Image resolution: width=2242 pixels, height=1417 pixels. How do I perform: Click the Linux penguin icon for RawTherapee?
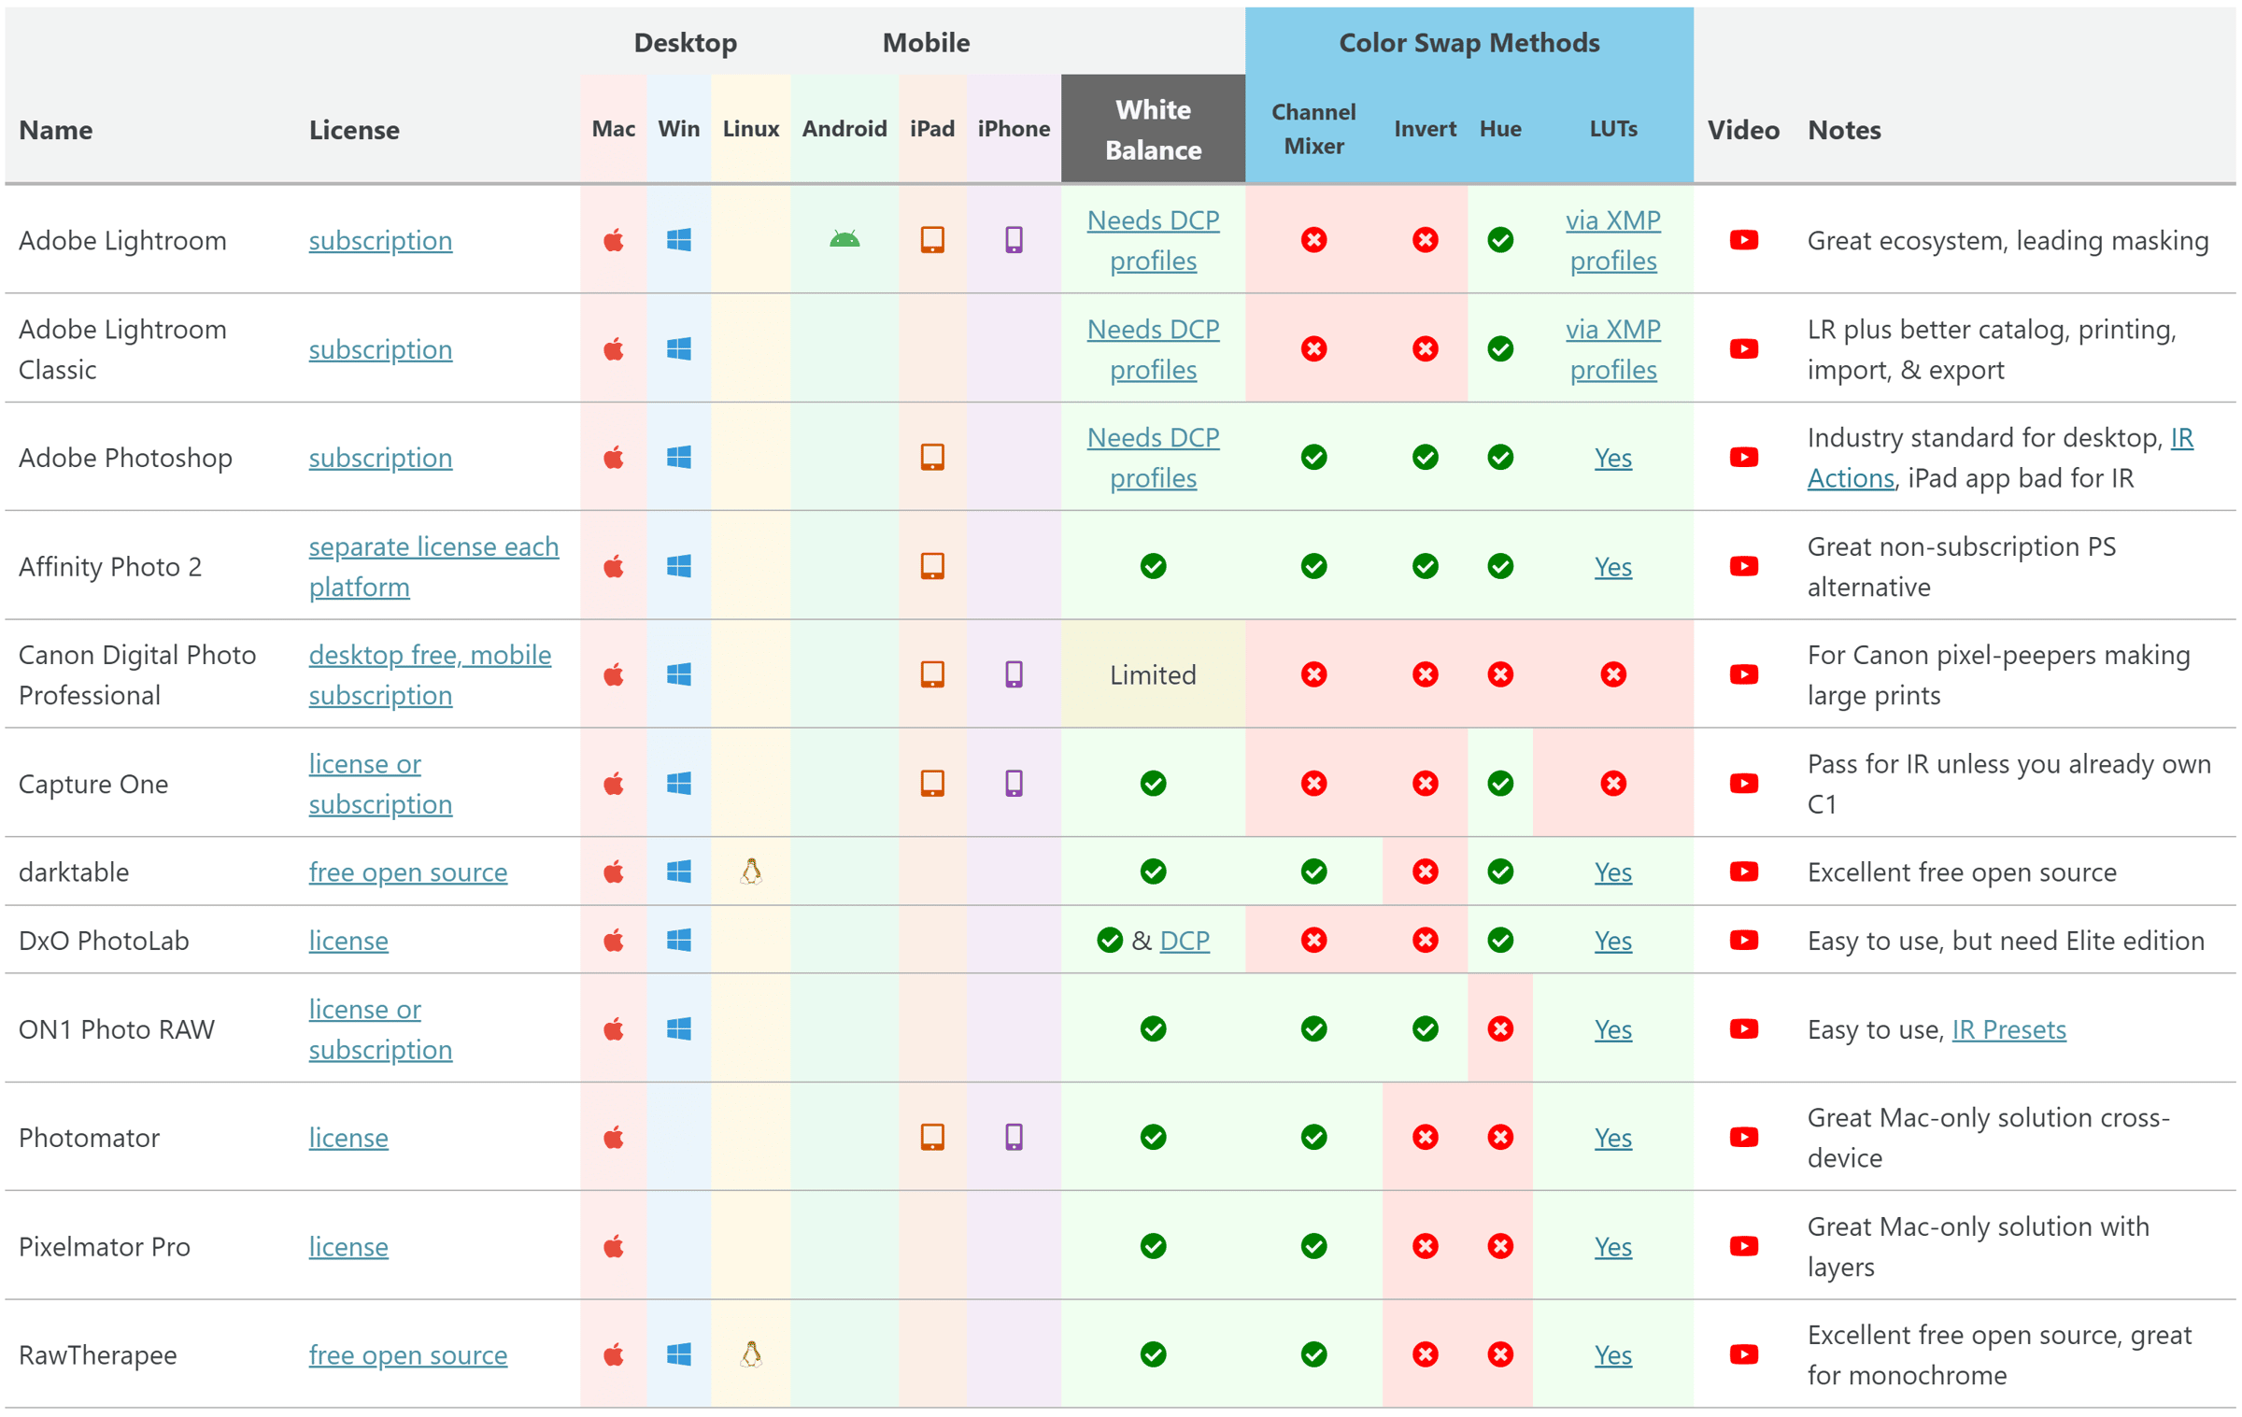tap(751, 1354)
